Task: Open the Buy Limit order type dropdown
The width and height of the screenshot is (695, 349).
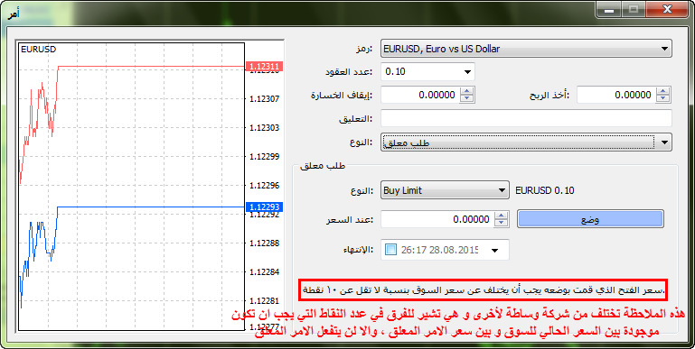Action: (x=445, y=190)
